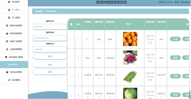Open the purple onion image thumbnail

point(130,58)
